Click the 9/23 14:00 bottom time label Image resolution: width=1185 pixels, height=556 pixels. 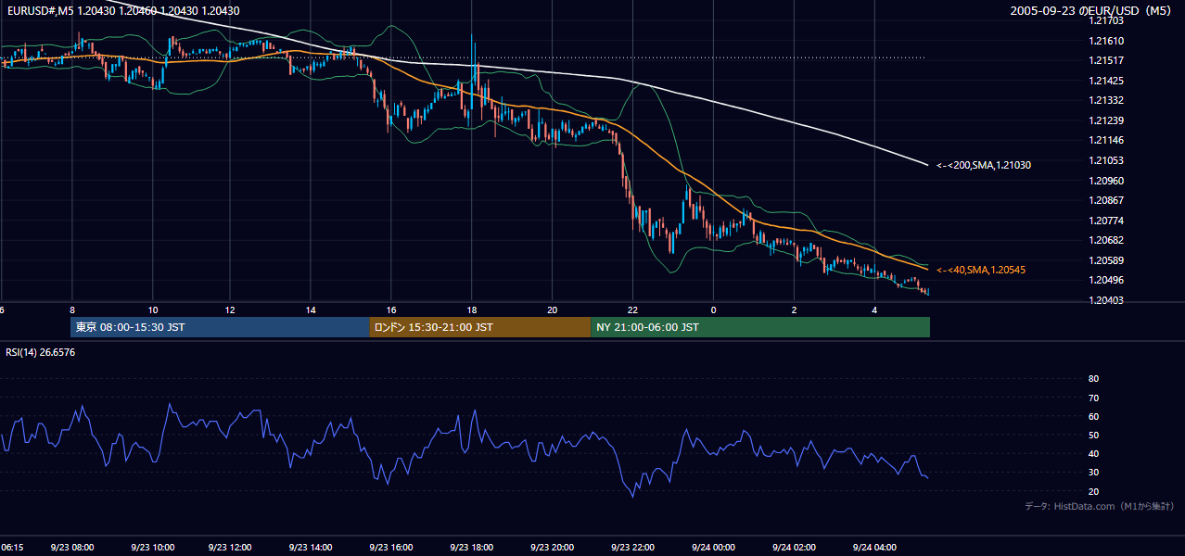coord(311,548)
